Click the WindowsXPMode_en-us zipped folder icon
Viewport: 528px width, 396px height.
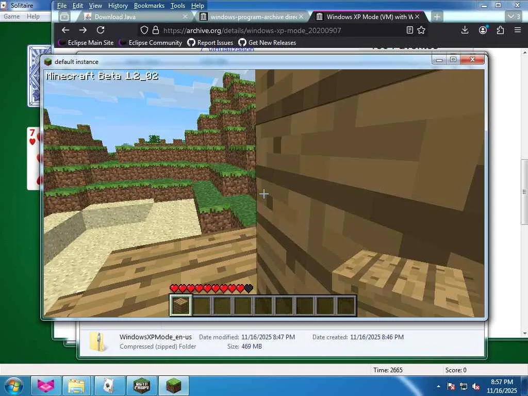(97, 341)
